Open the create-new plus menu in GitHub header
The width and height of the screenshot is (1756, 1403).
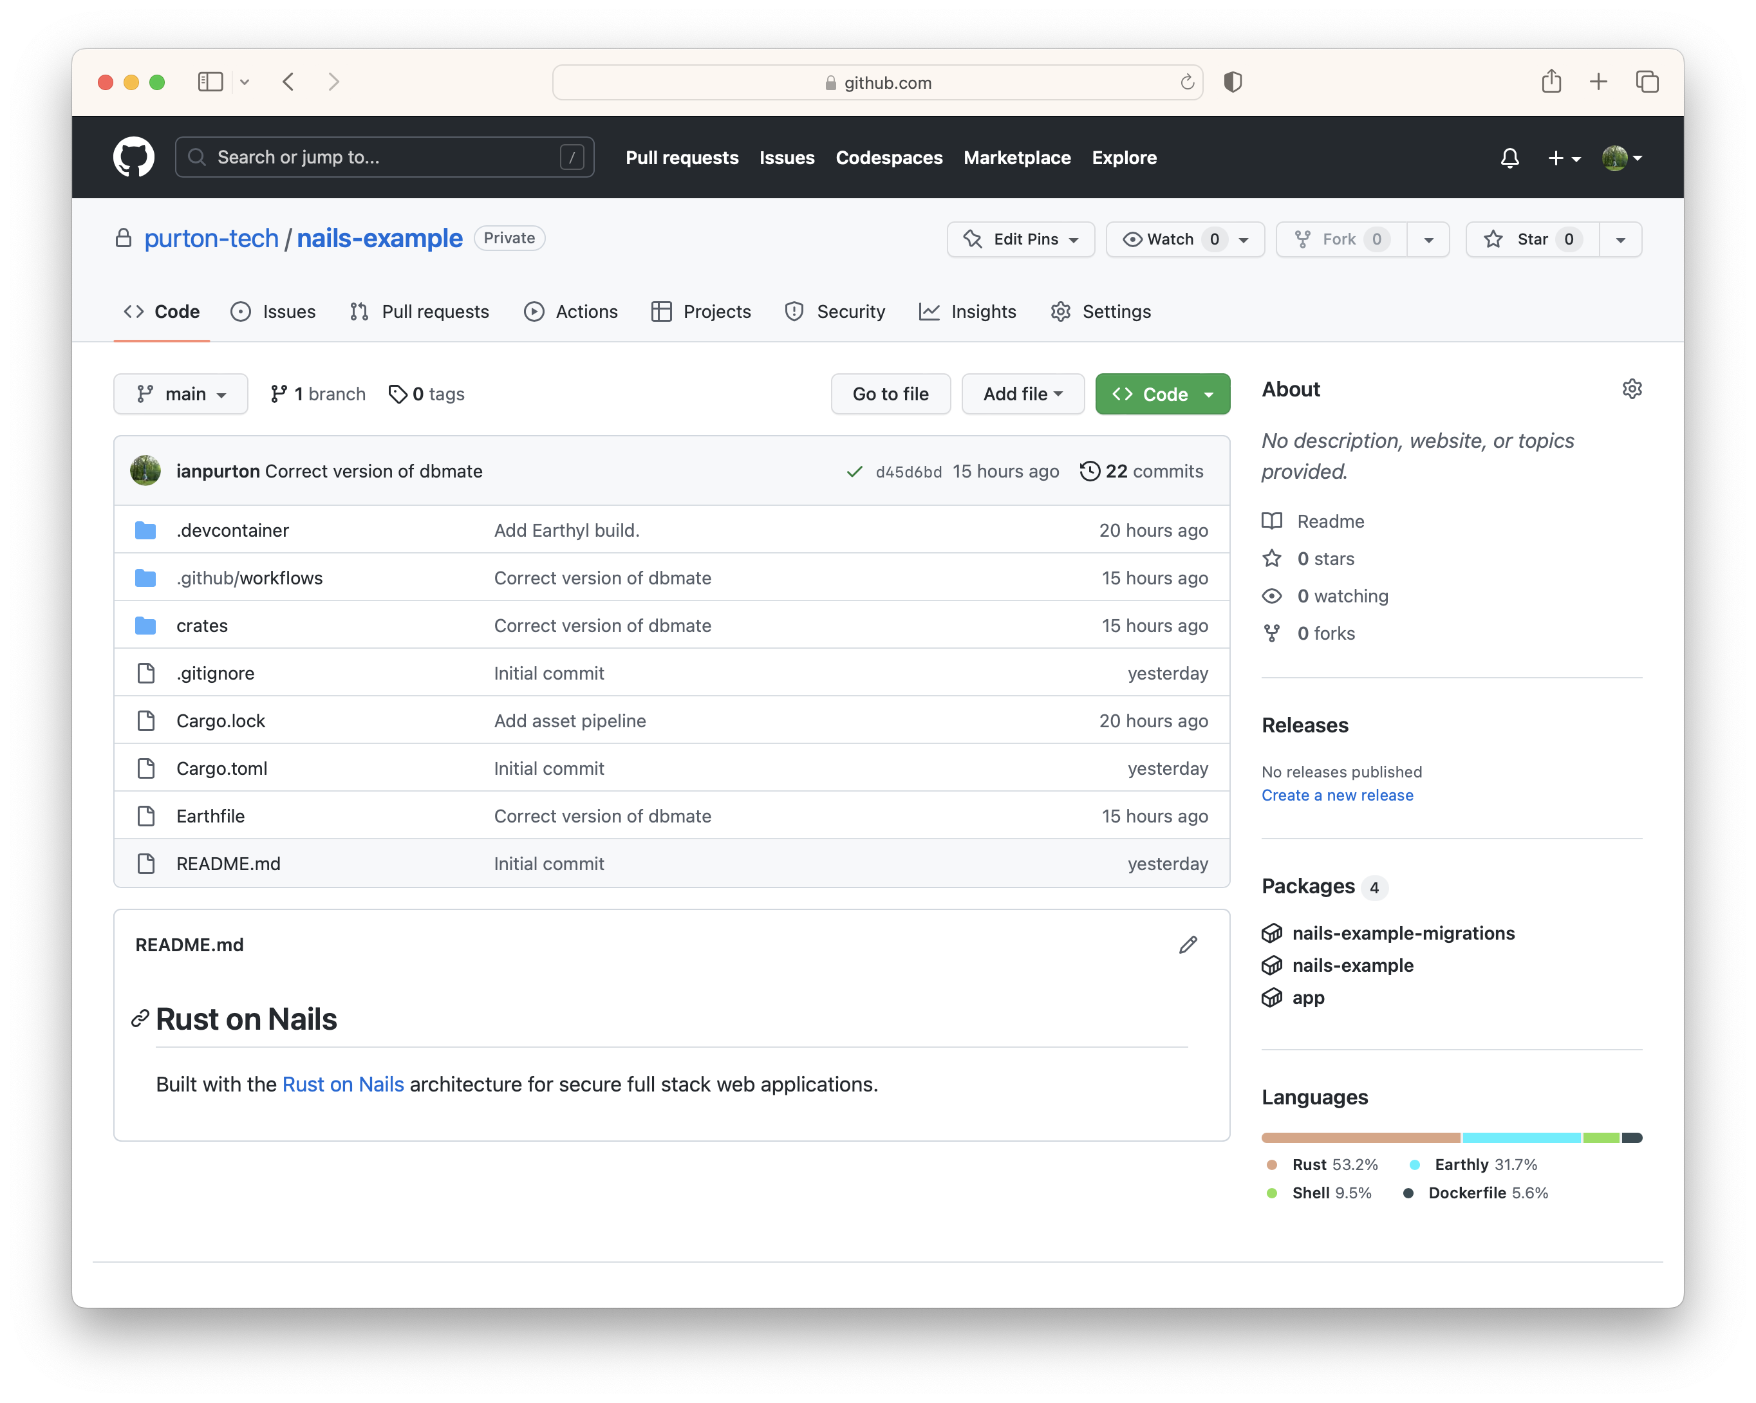tap(1563, 158)
